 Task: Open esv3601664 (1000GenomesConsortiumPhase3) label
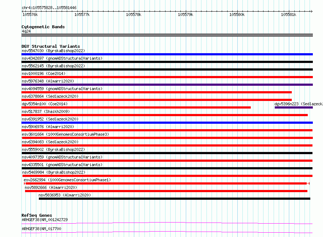click(x=65, y=134)
